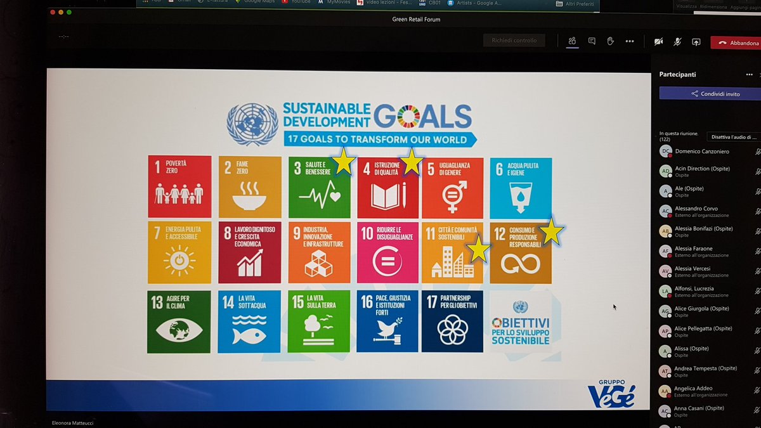Select participant name Alfonsi, Lucrezia
The width and height of the screenshot is (761, 428).
pyautogui.click(x=694, y=289)
